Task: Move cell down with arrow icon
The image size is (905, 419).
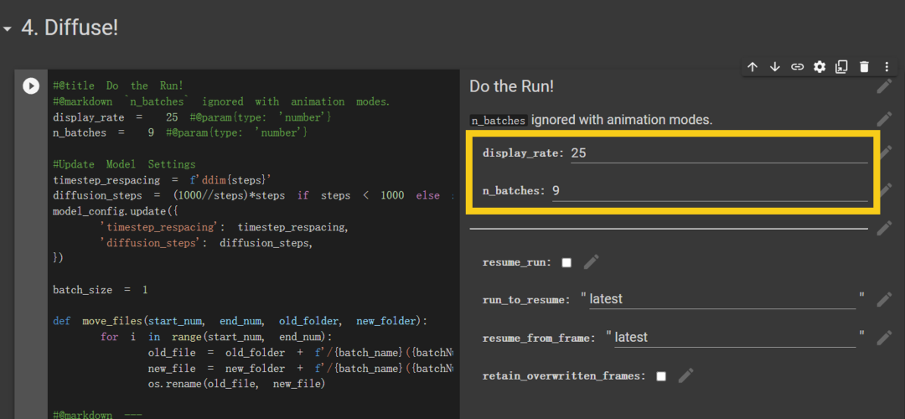Action: pos(775,67)
